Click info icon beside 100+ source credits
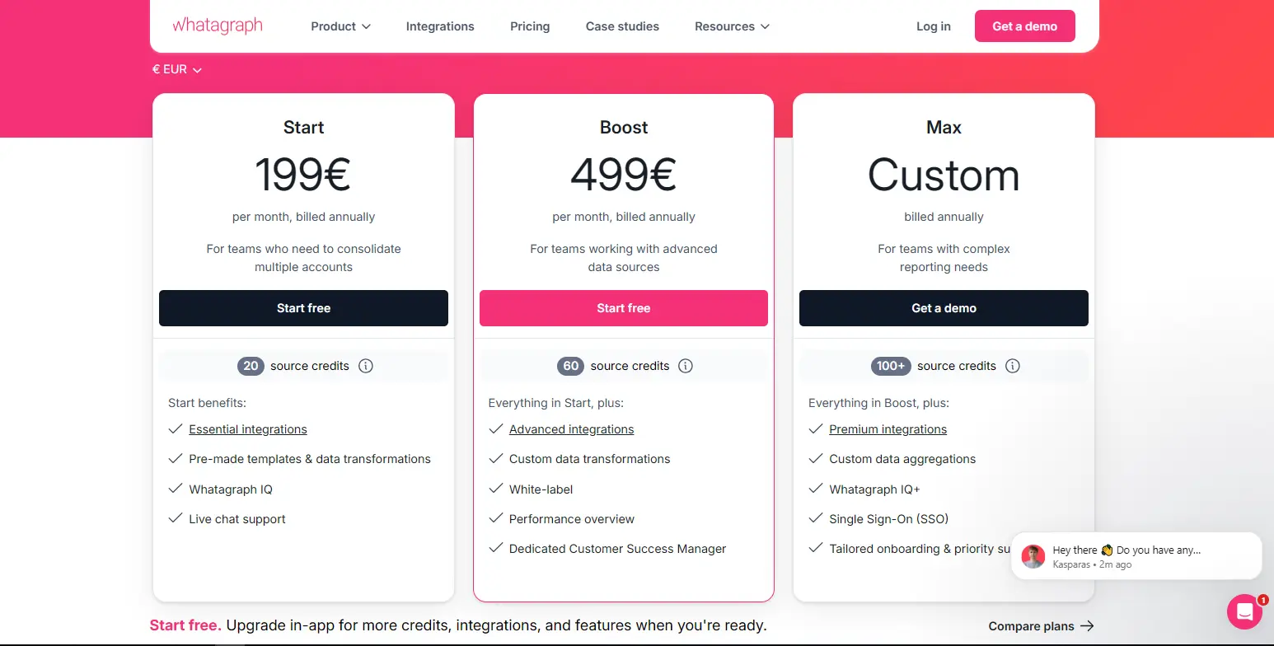This screenshot has height=646, width=1274. pyautogui.click(x=1013, y=366)
